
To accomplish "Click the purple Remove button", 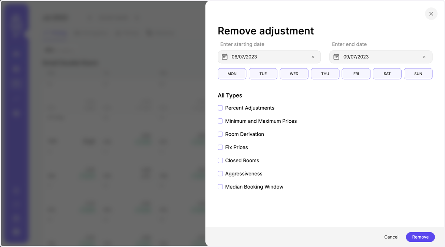I will click(420, 237).
